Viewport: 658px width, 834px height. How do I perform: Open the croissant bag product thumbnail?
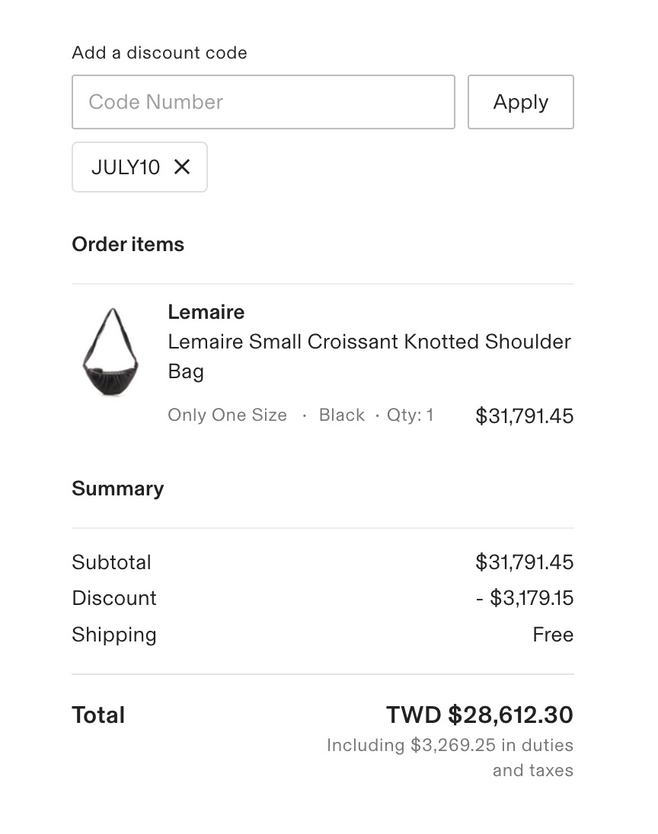pyautogui.click(x=110, y=352)
